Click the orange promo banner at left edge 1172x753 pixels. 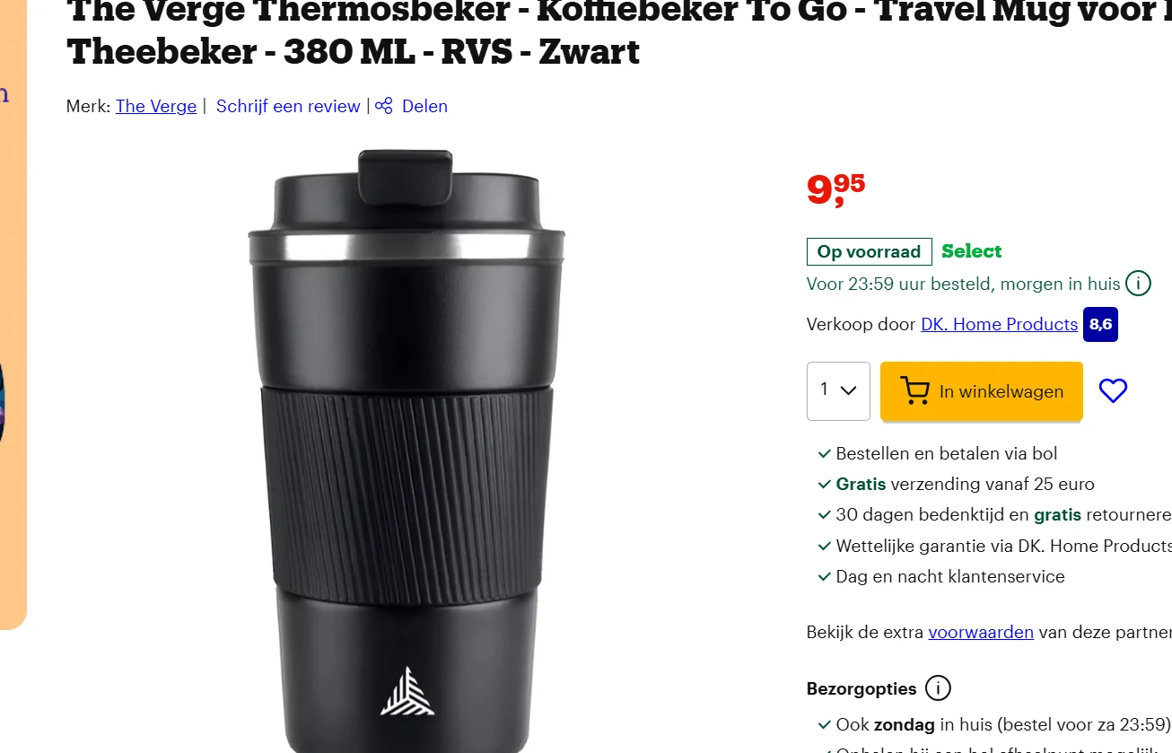click(13, 314)
